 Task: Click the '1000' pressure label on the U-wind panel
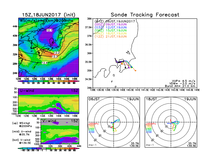coord(14,114)
